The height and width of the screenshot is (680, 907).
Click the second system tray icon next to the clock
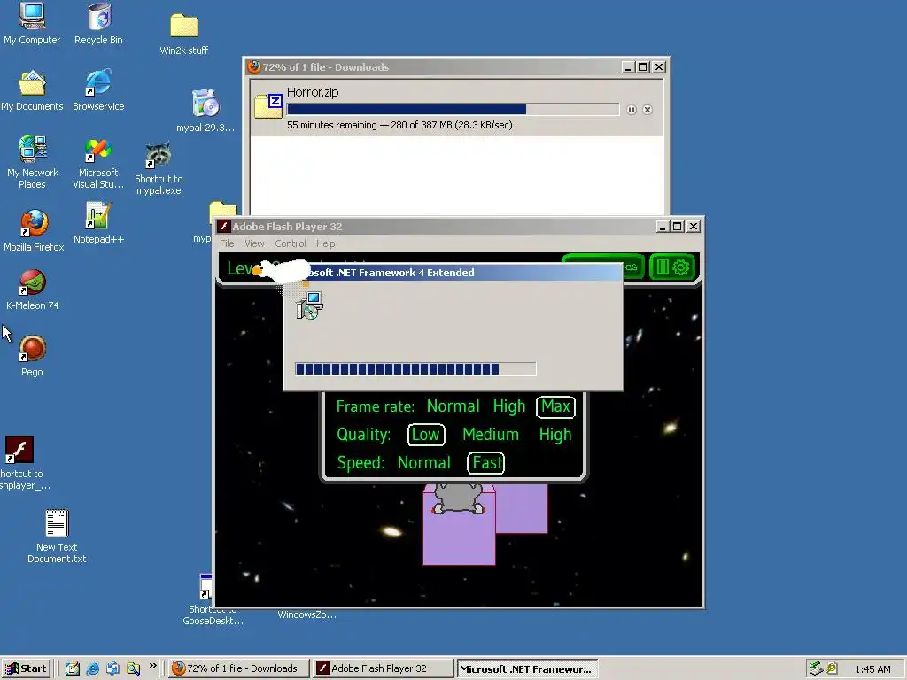tap(832, 668)
